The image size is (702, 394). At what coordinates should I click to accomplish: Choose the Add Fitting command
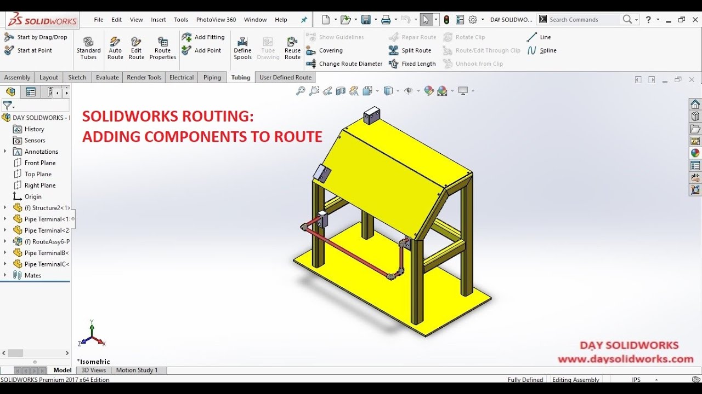[203, 37]
